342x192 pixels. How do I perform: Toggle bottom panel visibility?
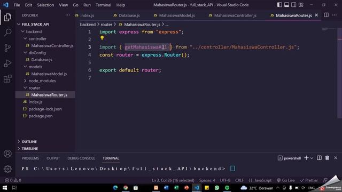(x=286, y=5)
